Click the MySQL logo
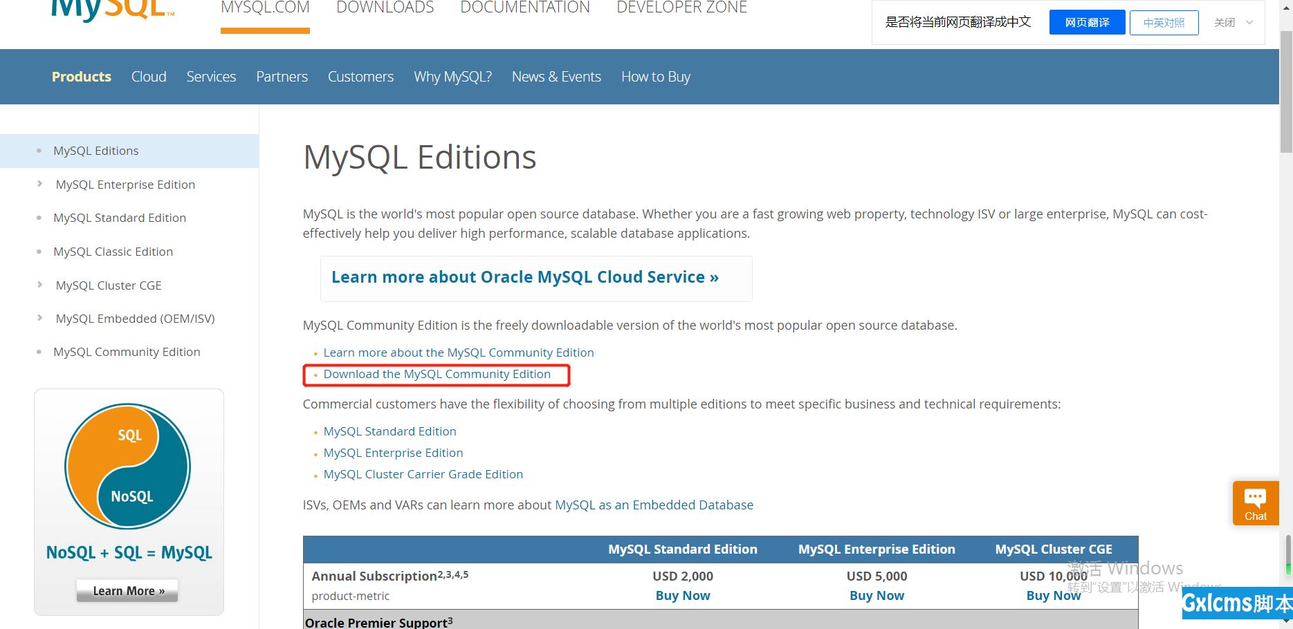 (112, 10)
